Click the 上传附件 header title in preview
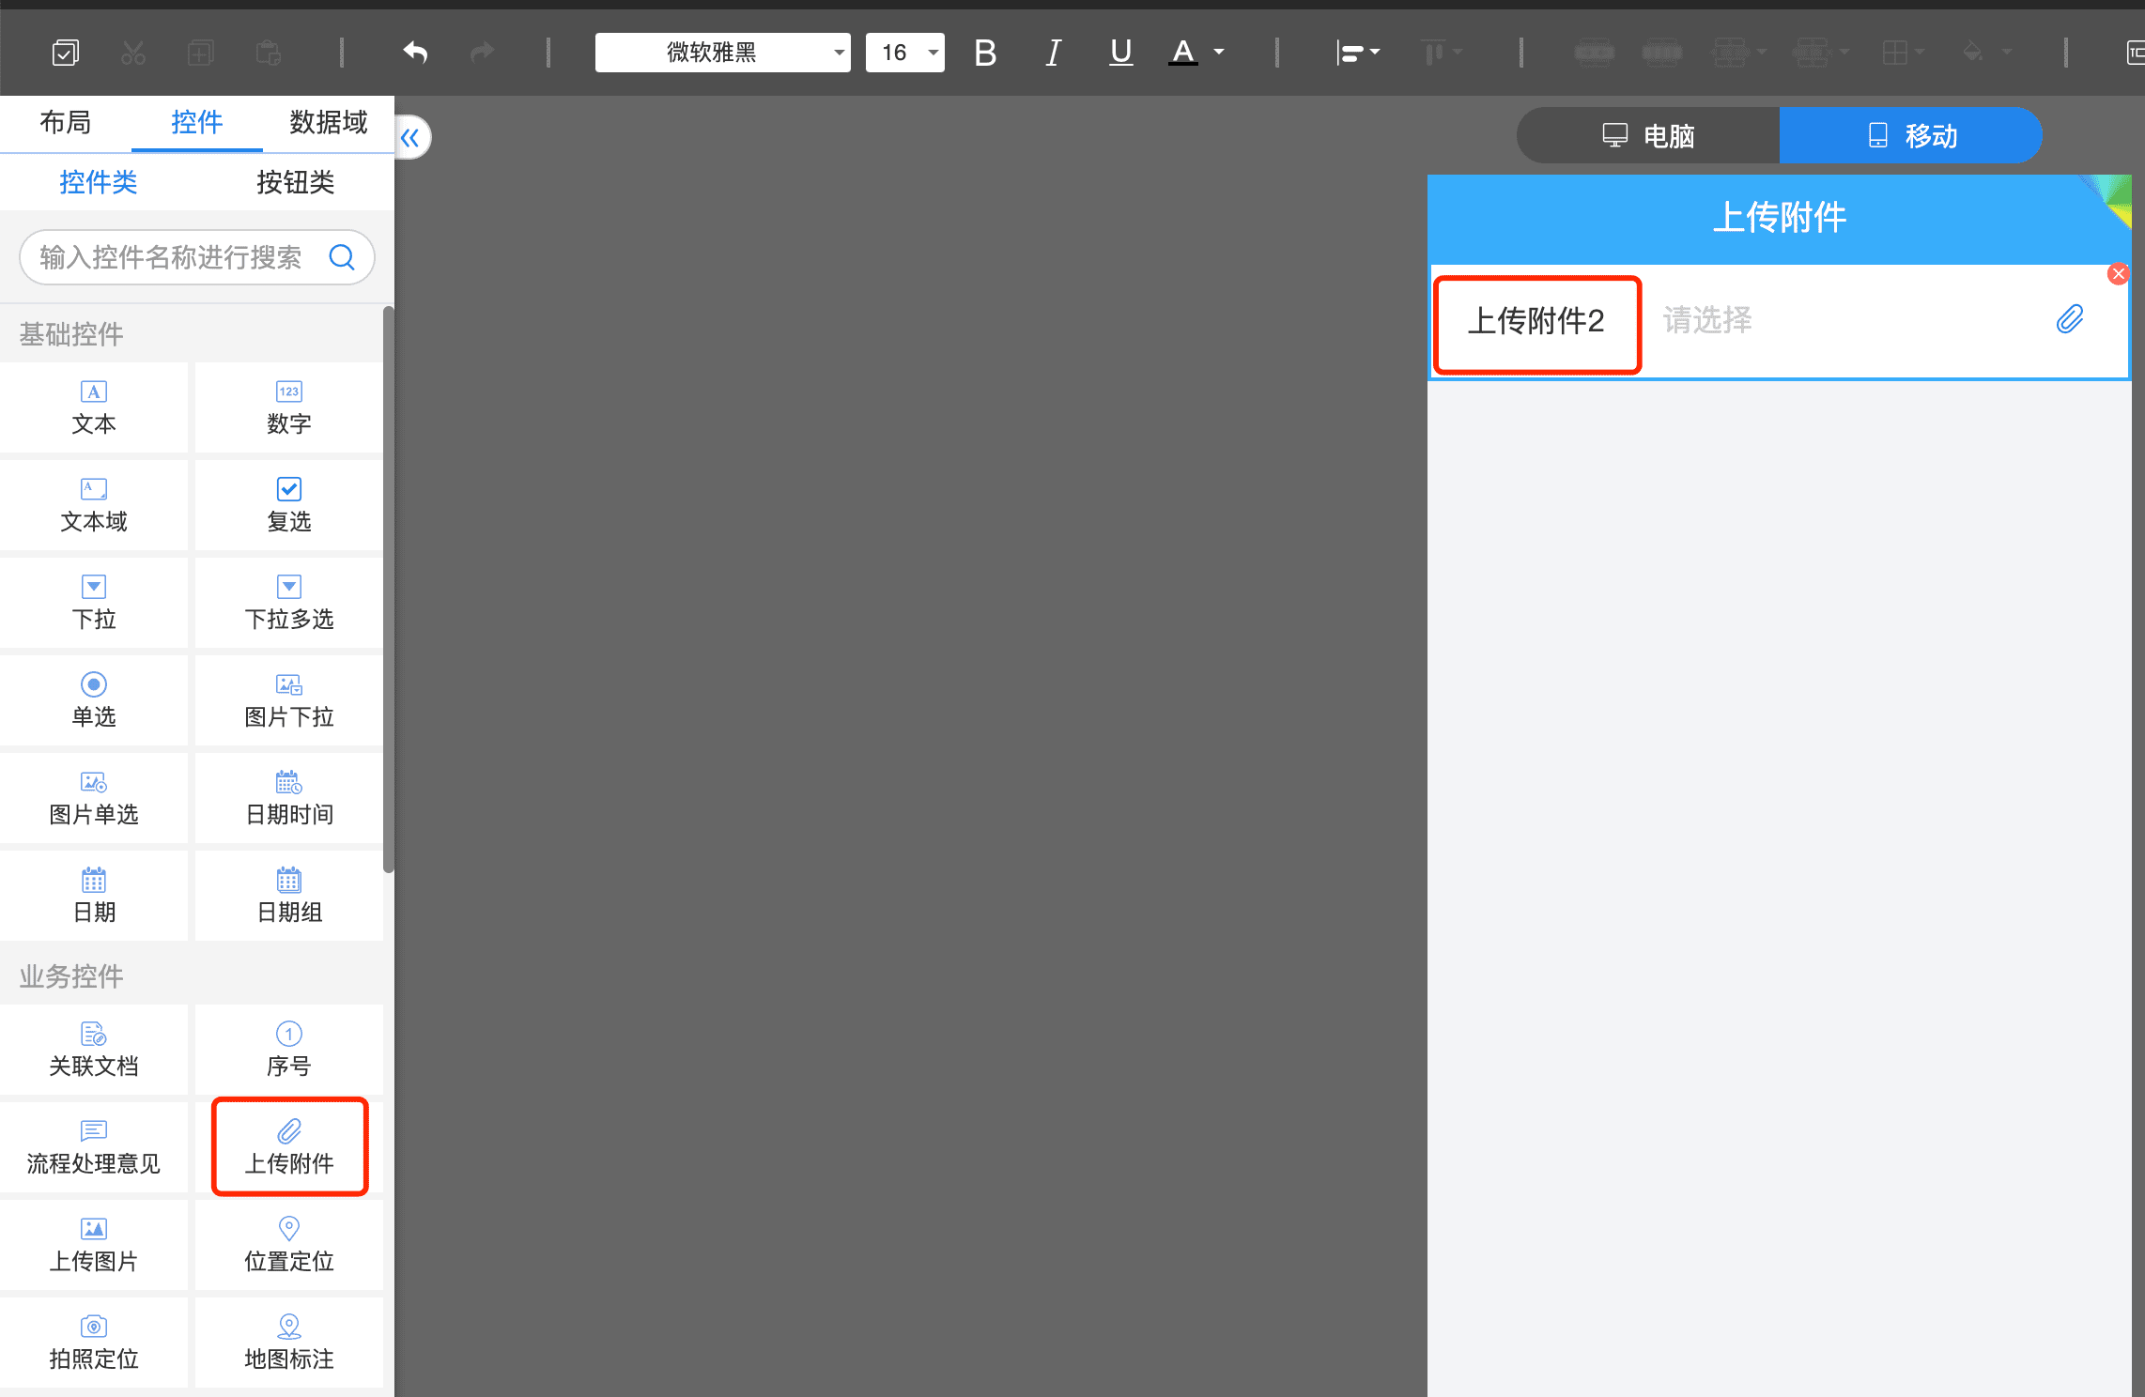2145x1397 pixels. pos(1780,218)
